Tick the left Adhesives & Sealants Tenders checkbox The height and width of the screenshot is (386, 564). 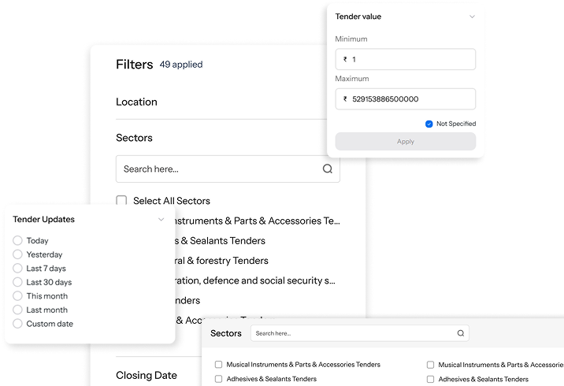(x=219, y=379)
